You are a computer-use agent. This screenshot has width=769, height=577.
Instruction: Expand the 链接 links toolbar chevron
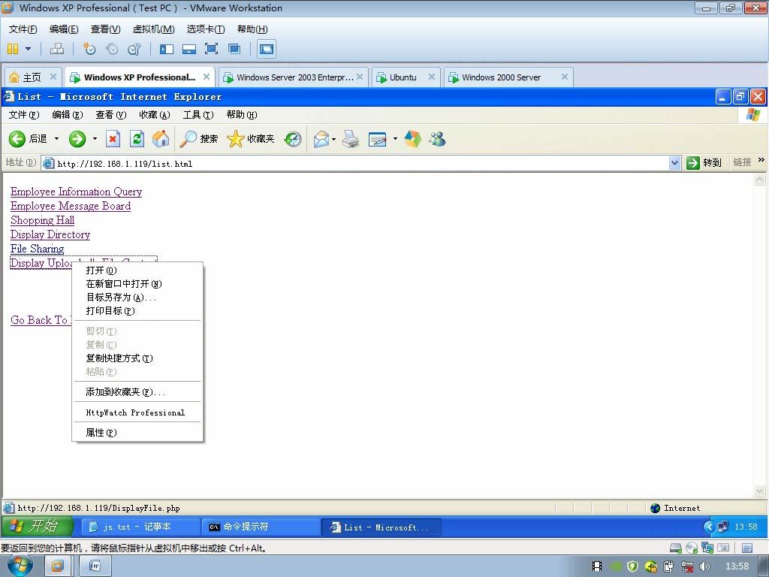tap(761, 160)
